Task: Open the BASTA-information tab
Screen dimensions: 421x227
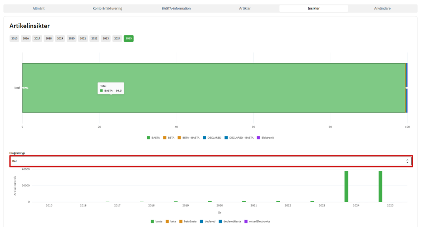Action: coord(176,8)
